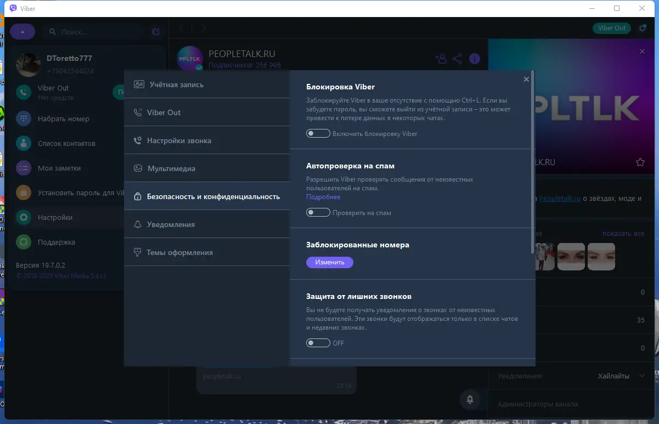Click the Изменить blocked numbers button
Image resolution: width=659 pixels, height=424 pixels.
(330, 262)
